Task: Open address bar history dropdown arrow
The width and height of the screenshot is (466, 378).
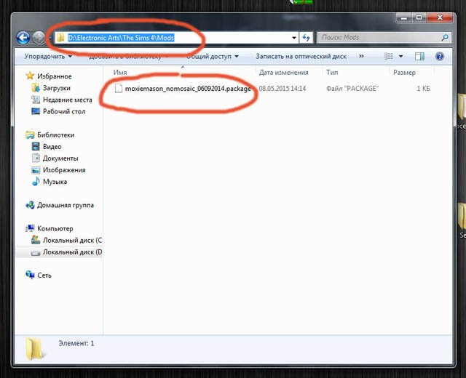Action: pyautogui.click(x=293, y=37)
